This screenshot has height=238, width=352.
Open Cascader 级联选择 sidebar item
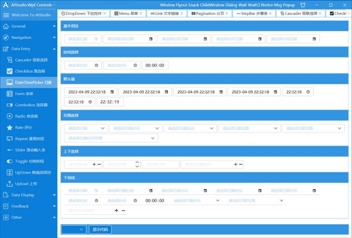[29, 60]
